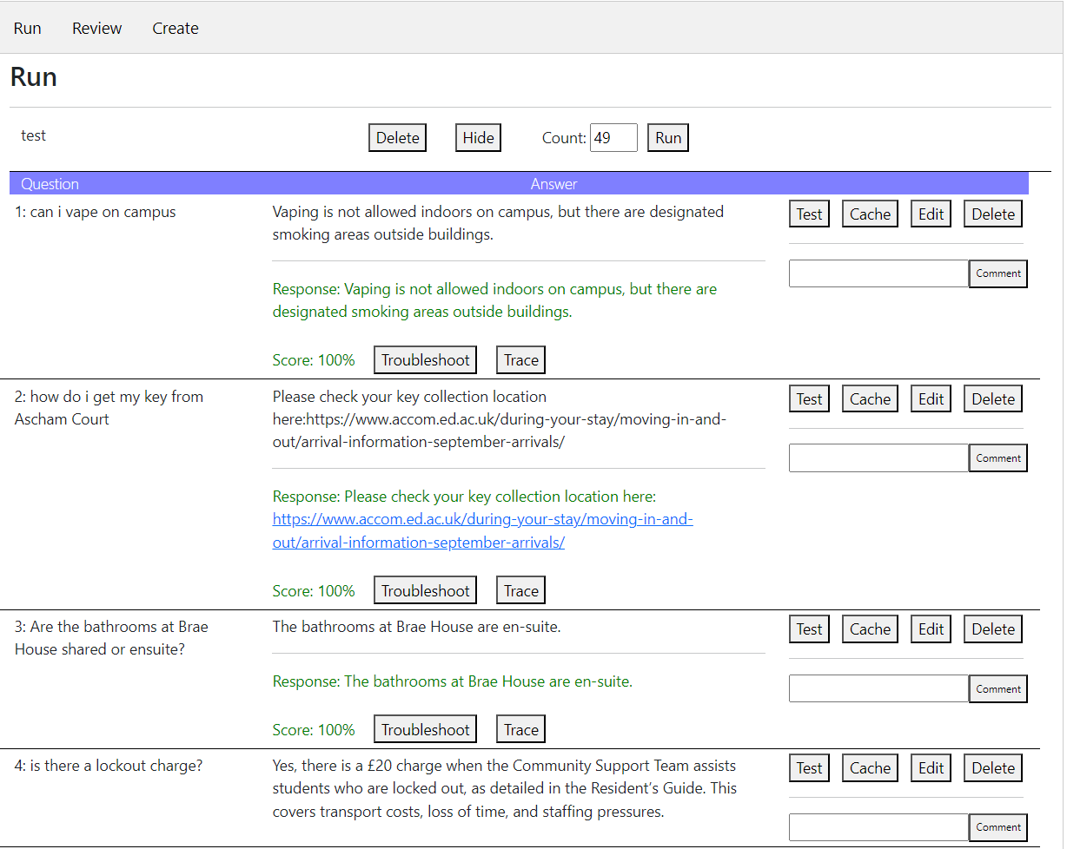Cache the Brae House bathrooms answer
Screen dimensions: 1067x849
click(870, 629)
